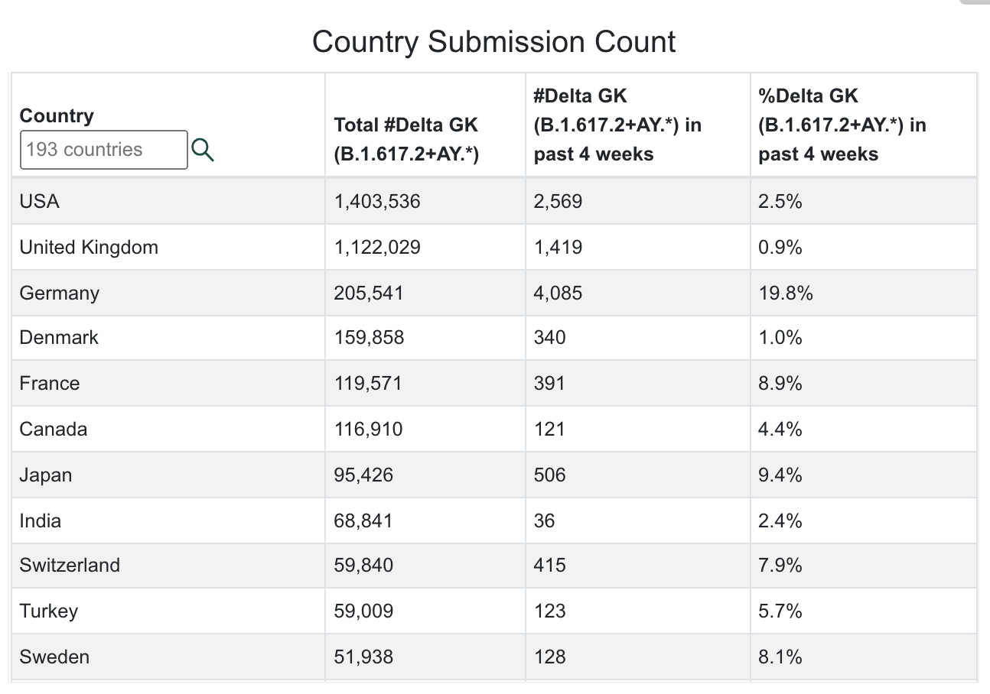
Task: Click USA total 1,403,536 cell
Action: pos(425,201)
